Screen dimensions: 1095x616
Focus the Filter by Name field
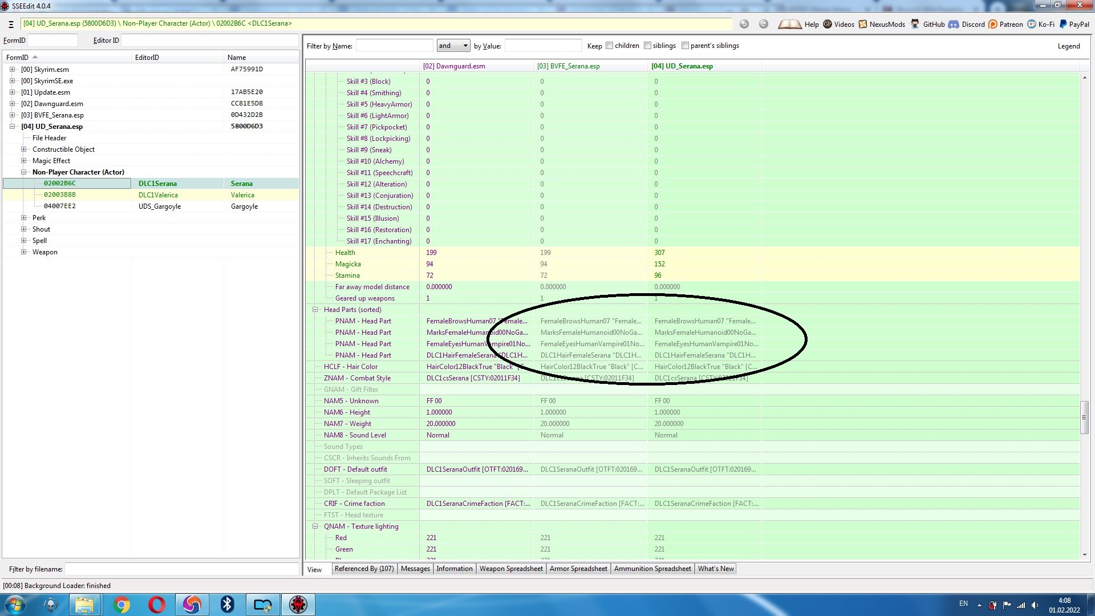(394, 46)
